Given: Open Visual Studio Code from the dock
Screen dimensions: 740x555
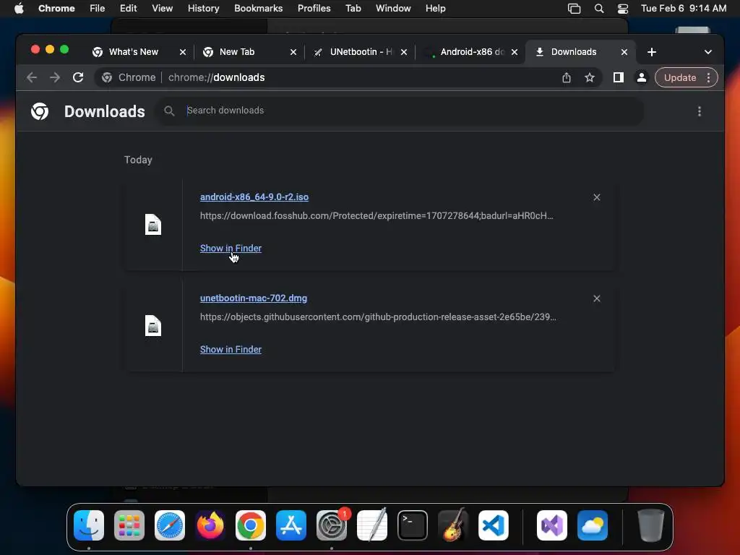Looking at the screenshot, I should click(x=493, y=525).
